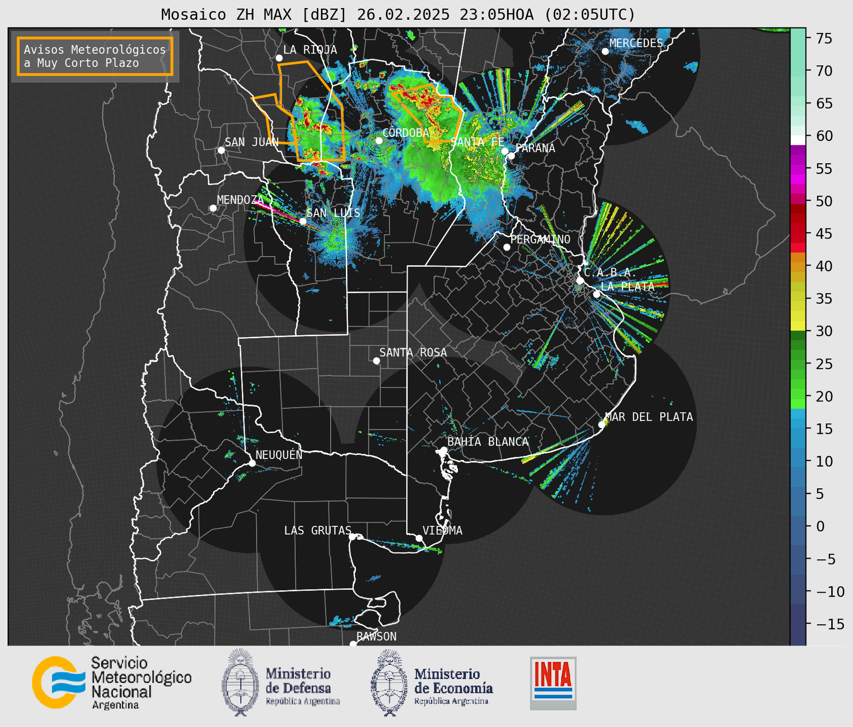Click the SAN LUIS city label
This screenshot has width=853, height=727.
[333, 213]
